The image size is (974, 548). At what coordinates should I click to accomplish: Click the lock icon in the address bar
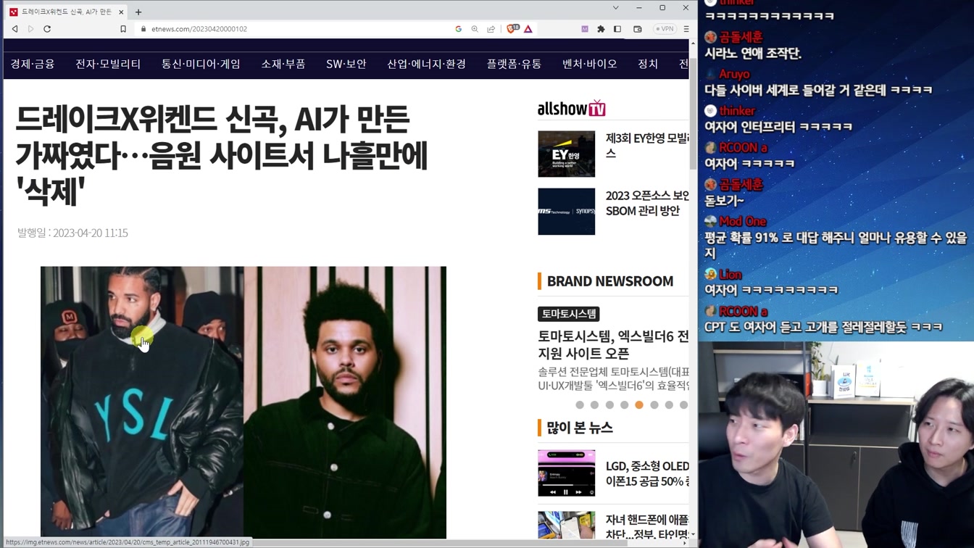143,29
